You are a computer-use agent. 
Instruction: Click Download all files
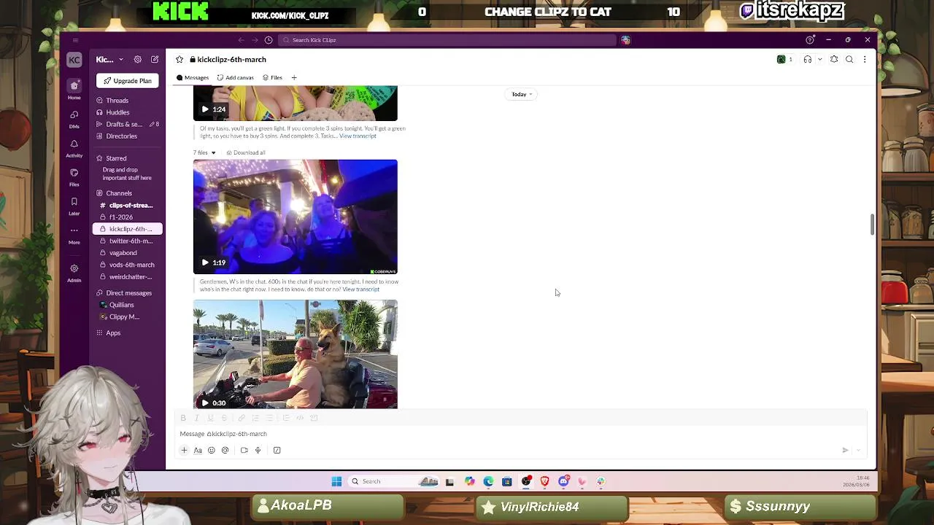point(246,153)
